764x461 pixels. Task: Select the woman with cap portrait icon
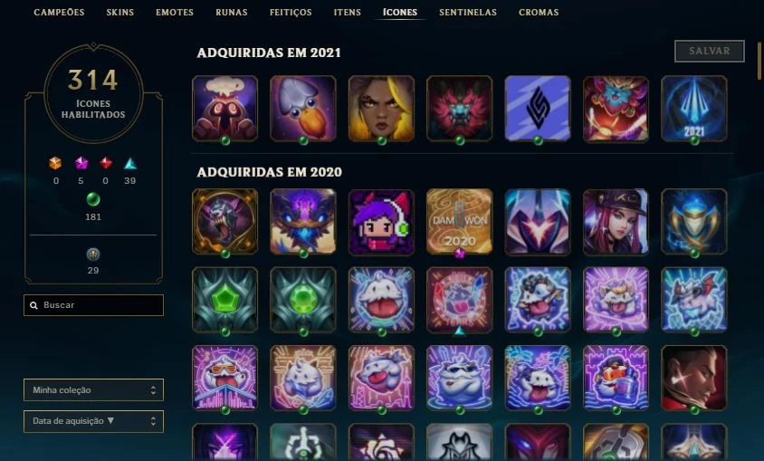pos(616,222)
